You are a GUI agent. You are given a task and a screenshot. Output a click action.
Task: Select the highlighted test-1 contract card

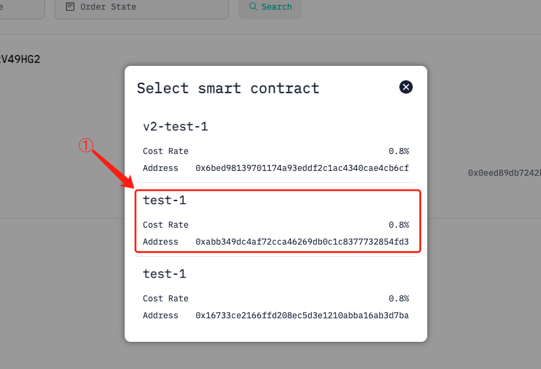point(277,220)
